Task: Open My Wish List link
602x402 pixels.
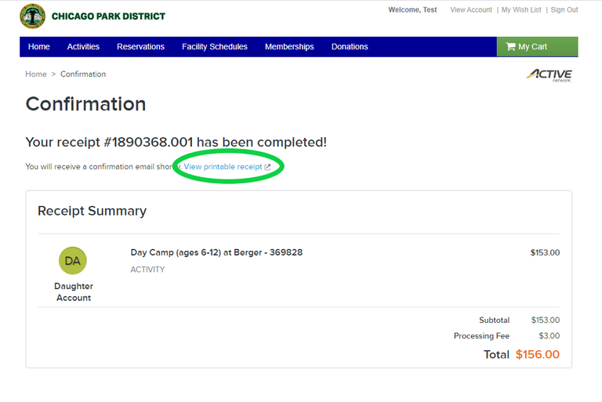Action: tap(521, 10)
